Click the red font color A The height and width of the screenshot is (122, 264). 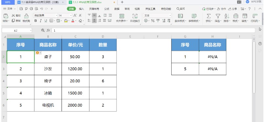73,21
